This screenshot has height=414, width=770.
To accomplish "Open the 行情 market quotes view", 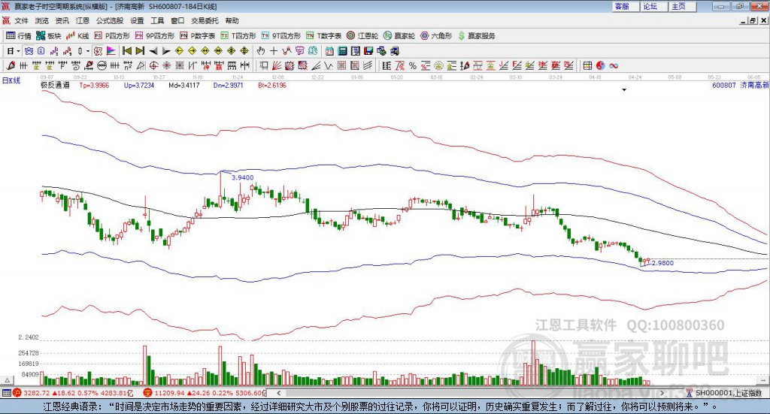I will coord(18,36).
